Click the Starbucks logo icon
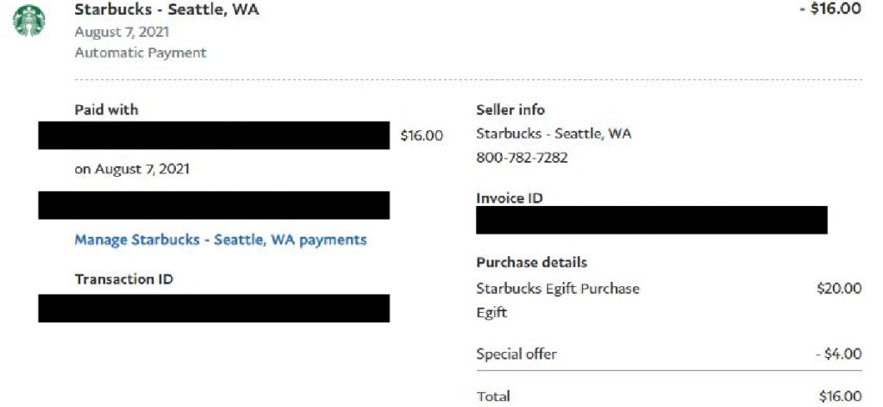 point(28,21)
